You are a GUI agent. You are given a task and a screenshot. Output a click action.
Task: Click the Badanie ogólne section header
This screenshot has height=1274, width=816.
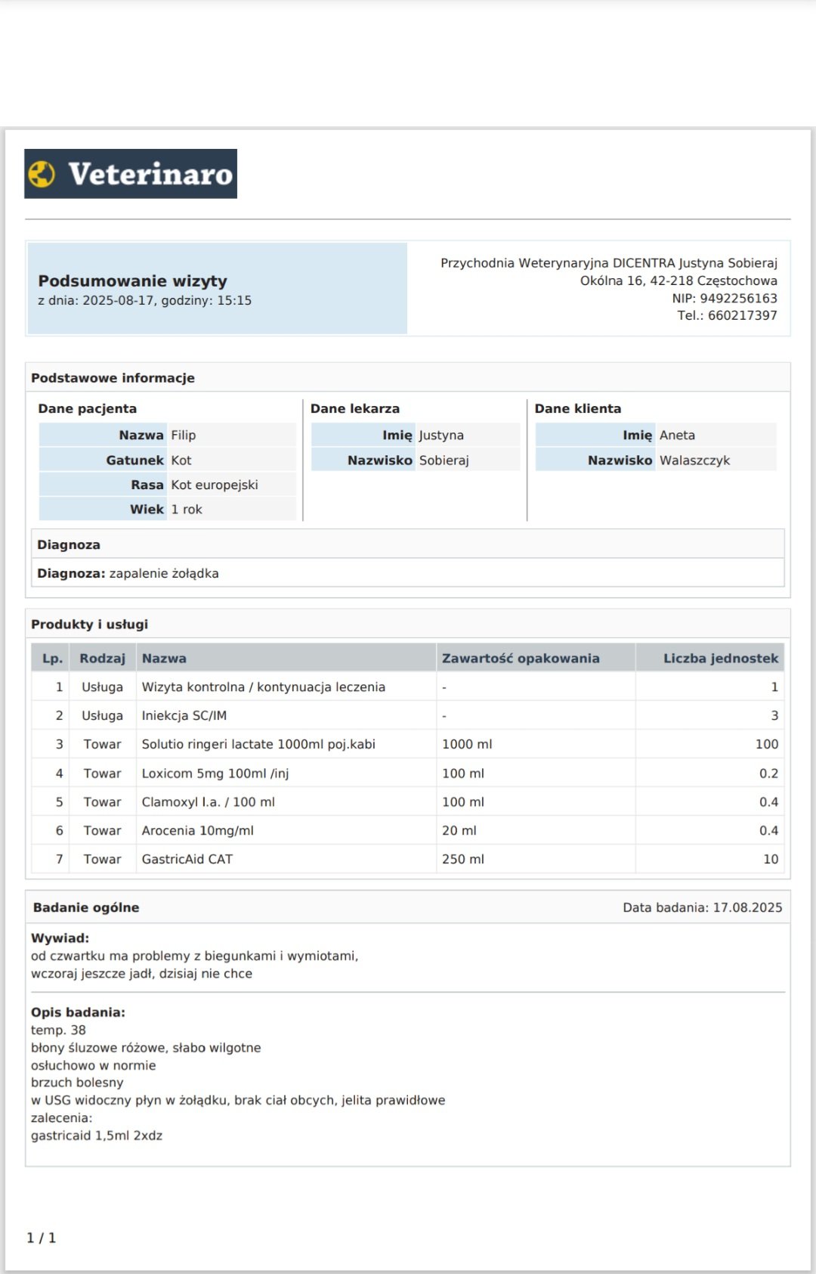(86, 907)
